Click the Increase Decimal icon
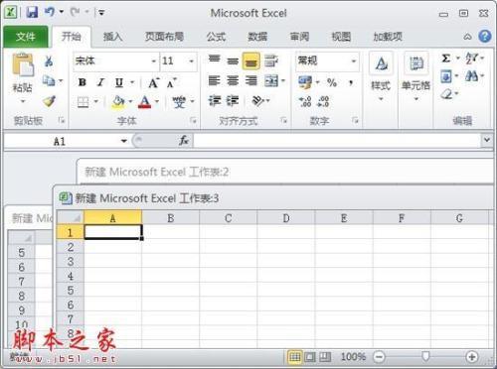This screenshot has height=369, width=497. point(305,101)
